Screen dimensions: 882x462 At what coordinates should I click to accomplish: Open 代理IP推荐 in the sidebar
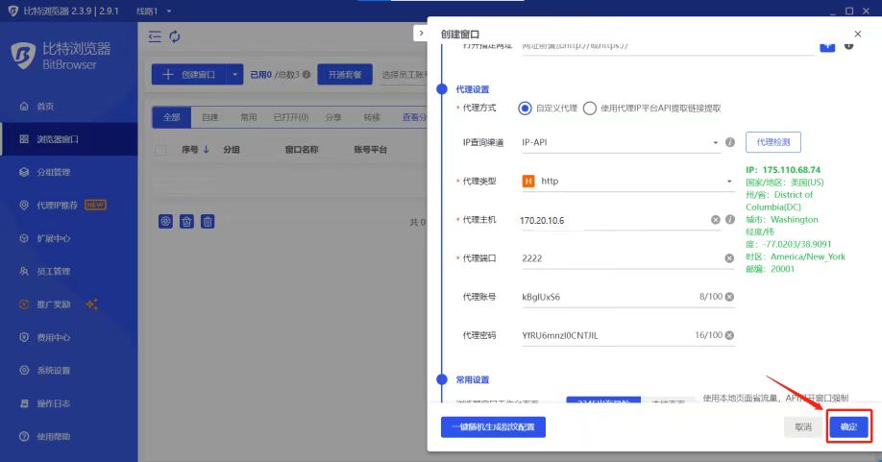coord(58,205)
